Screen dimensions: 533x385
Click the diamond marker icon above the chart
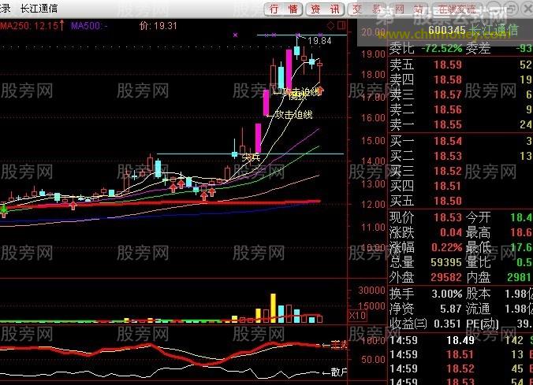tap(330, 25)
